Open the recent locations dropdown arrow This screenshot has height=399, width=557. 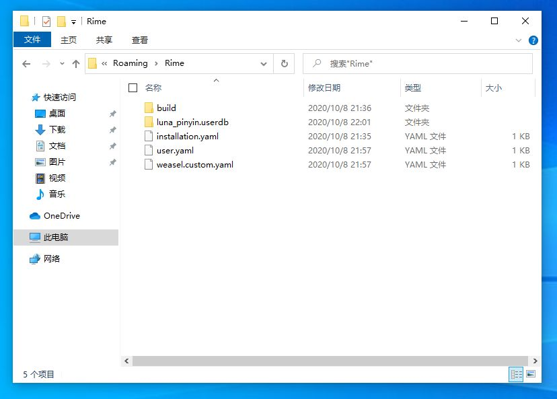(x=61, y=63)
